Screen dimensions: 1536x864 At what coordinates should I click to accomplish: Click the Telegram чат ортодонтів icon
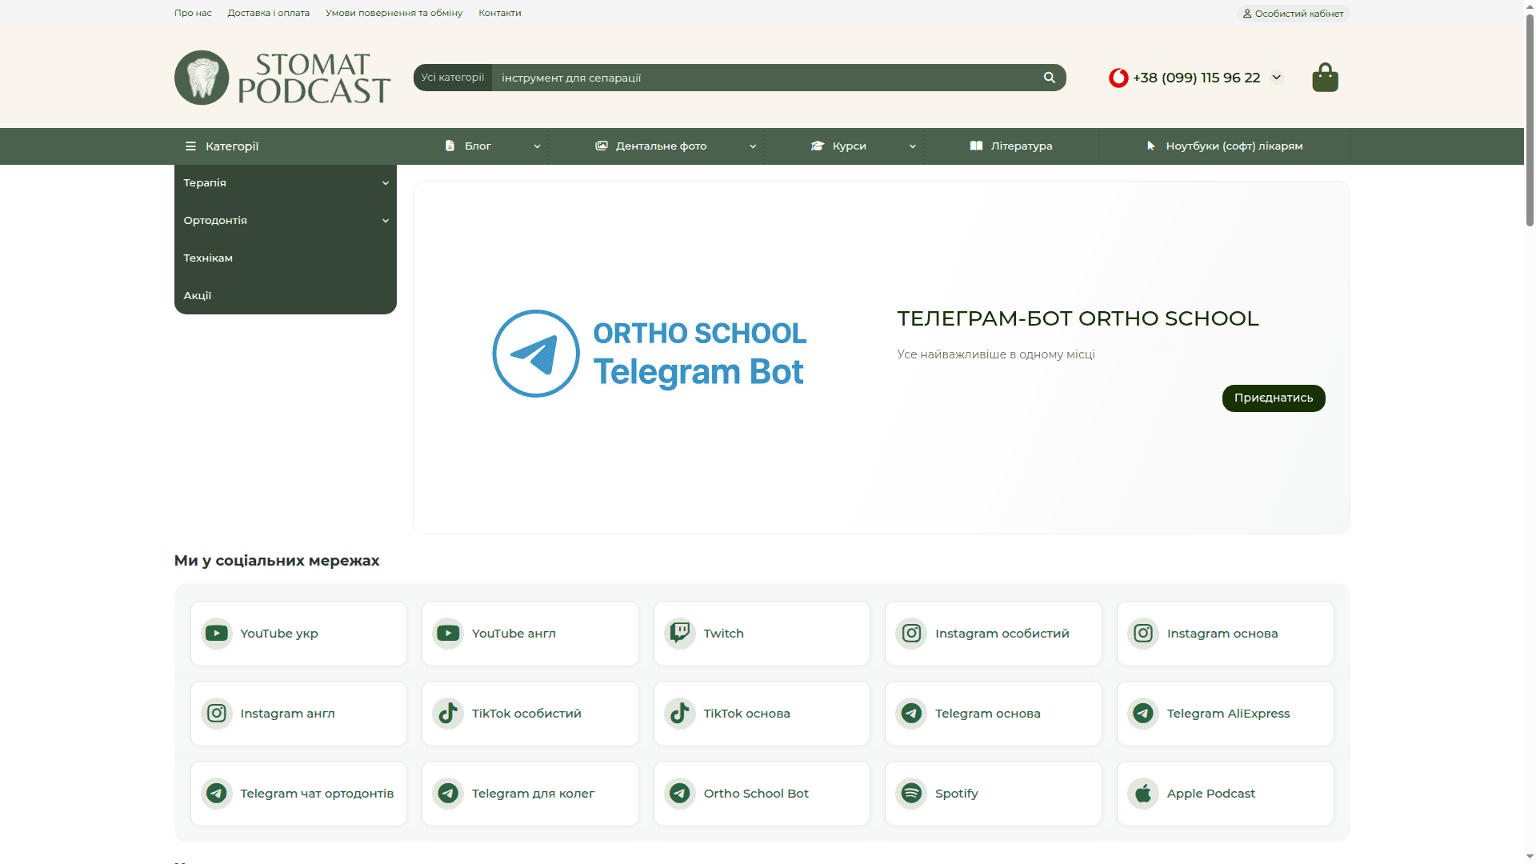tap(217, 794)
